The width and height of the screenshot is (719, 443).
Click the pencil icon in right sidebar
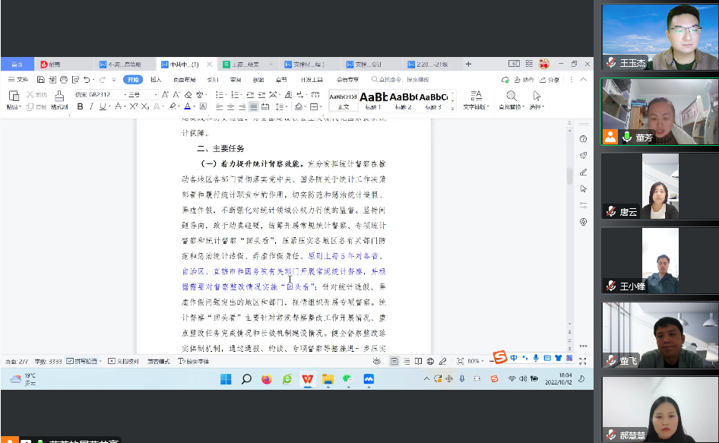pyautogui.click(x=583, y=172)
